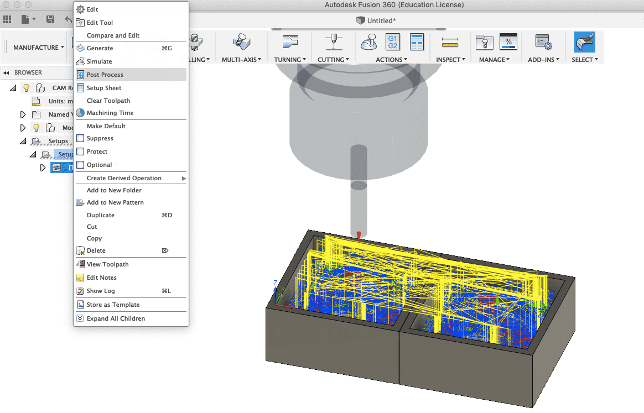This screenshot has width=644, height=413.
Task: Open the ADD-INS dropdown menu
Action: [x=543, y=60]
